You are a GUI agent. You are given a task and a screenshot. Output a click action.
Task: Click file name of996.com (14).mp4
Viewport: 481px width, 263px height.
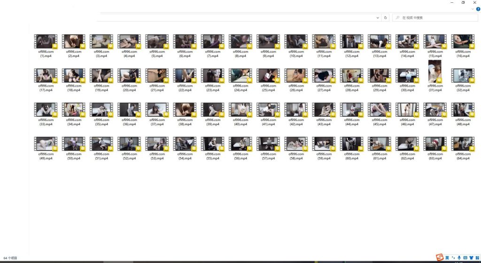407,54
